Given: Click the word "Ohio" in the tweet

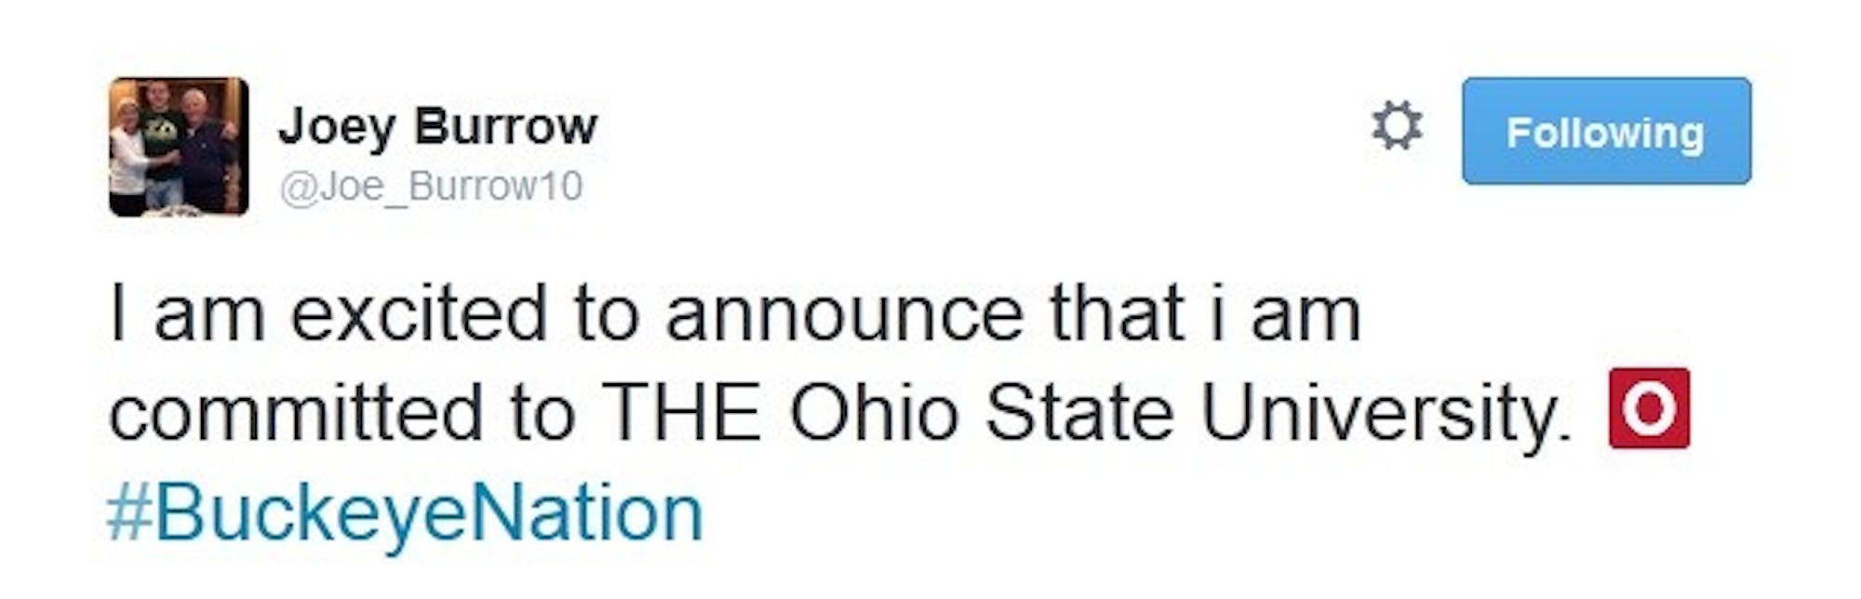Looking at the screenshot, I should pyautogui.click(x=874, y=412).
